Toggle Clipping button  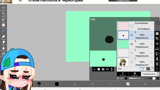coord(123,74)
